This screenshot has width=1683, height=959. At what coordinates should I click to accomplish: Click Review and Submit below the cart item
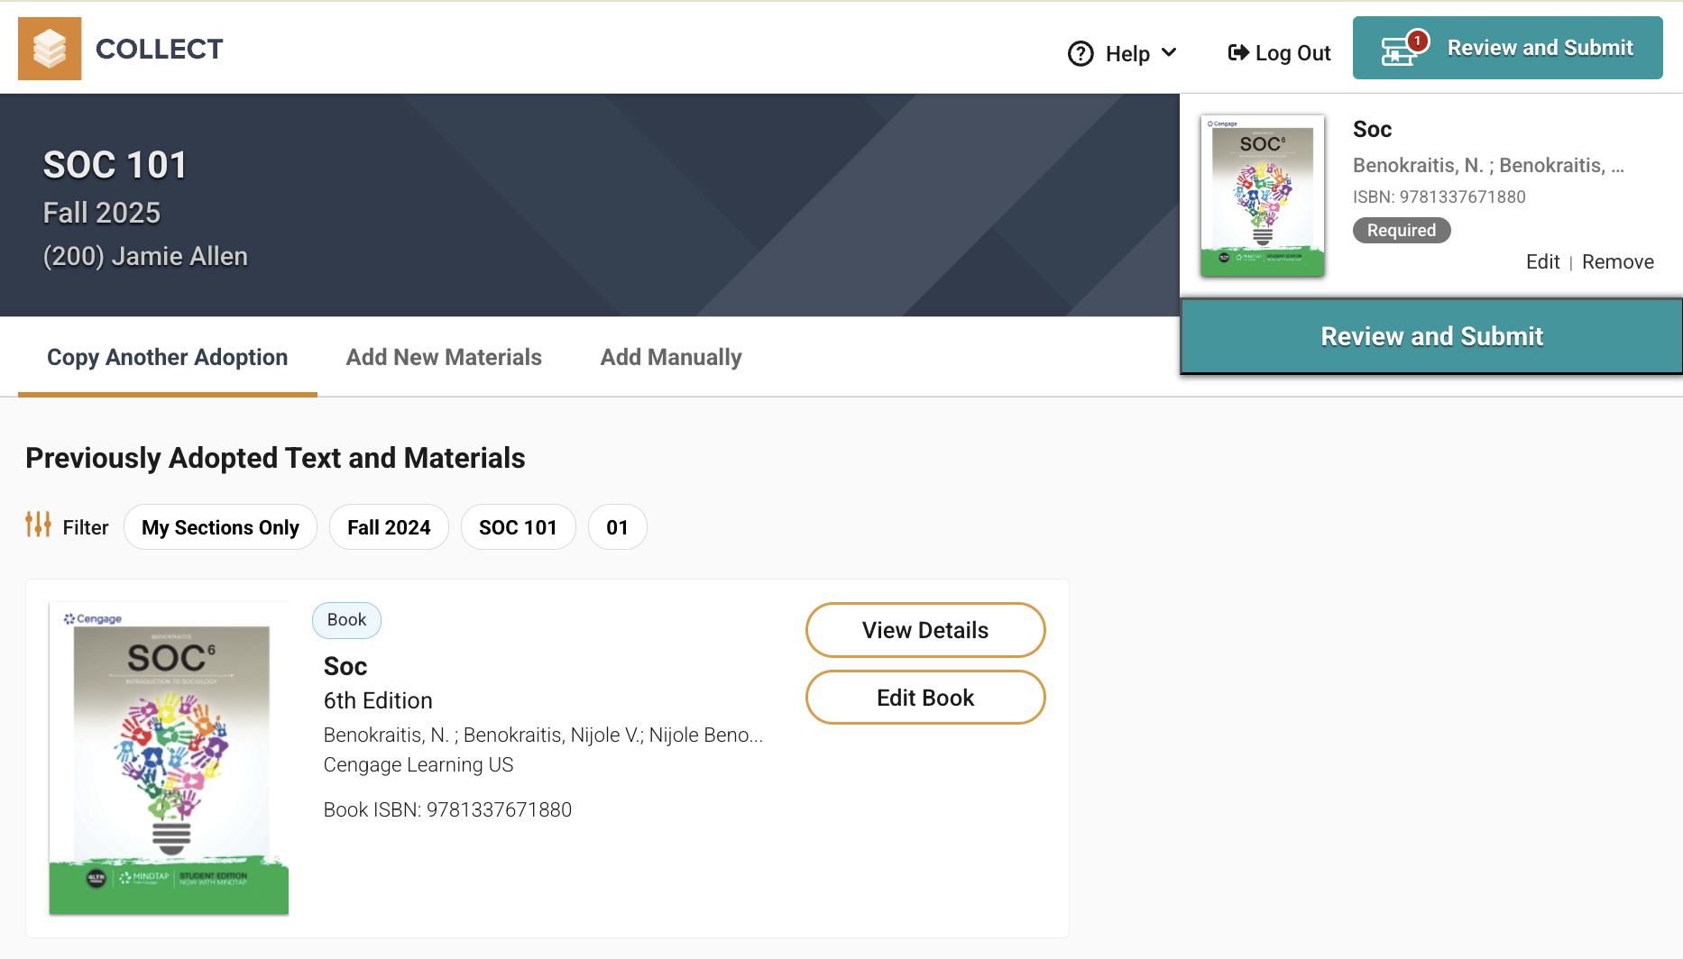(x=1431, y=336)
